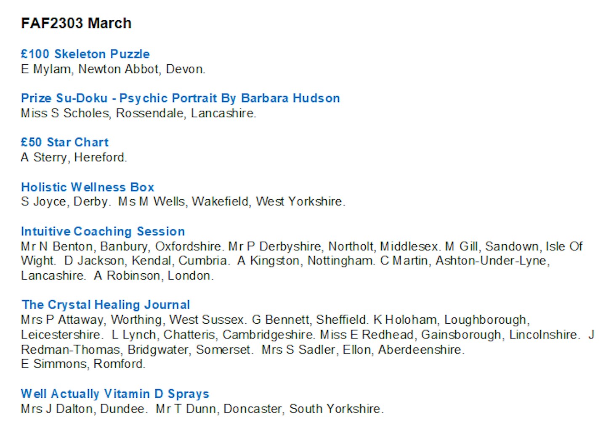Click A Robinson, London entry
Image resolution: width=606 pixels, height=428 pixels.
(154, 276)
